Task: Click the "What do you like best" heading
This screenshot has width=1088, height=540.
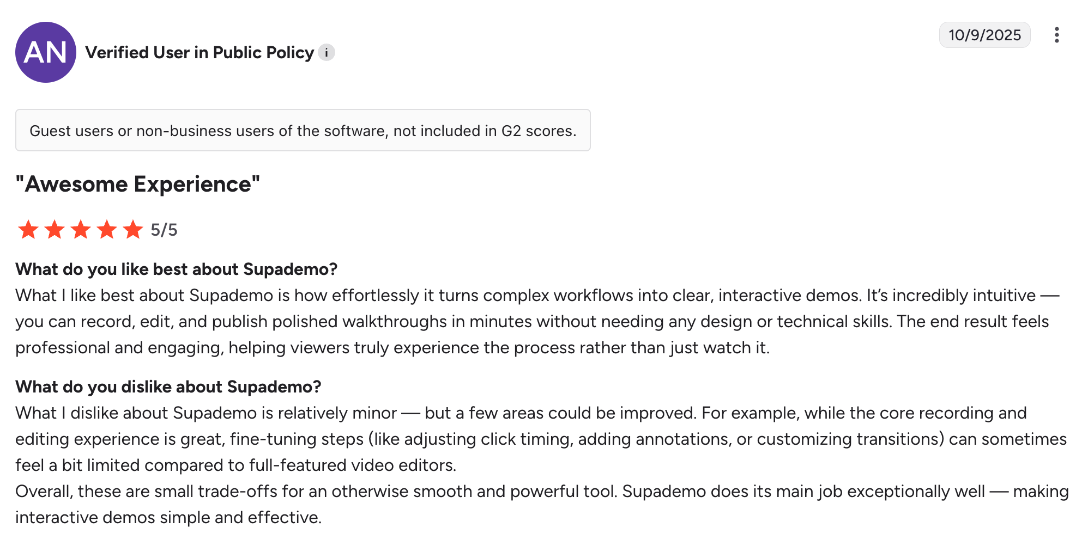Action: (x=176, y=269)
